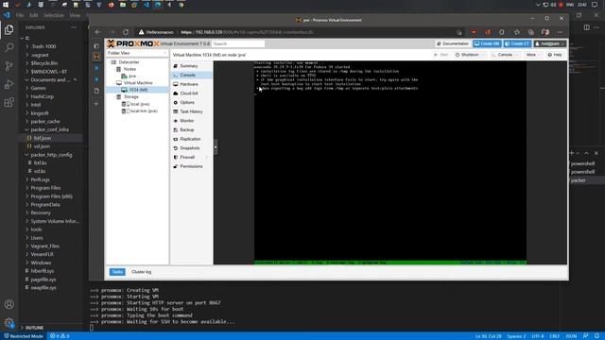Open the Manage gear icon in VS Code
Viewport: 605px width, 340px height.
9,322
